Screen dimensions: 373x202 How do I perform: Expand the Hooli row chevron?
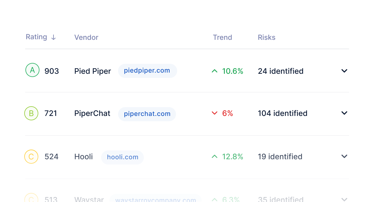tap(344, 156)
